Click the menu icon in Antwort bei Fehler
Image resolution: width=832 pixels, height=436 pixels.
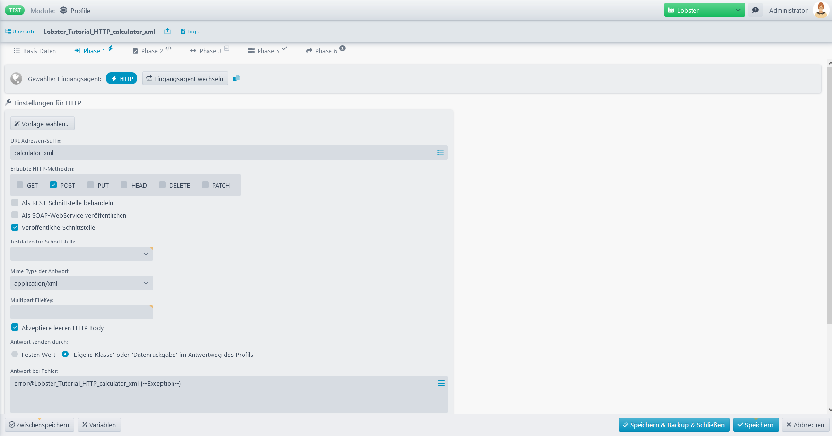(441, 383)
